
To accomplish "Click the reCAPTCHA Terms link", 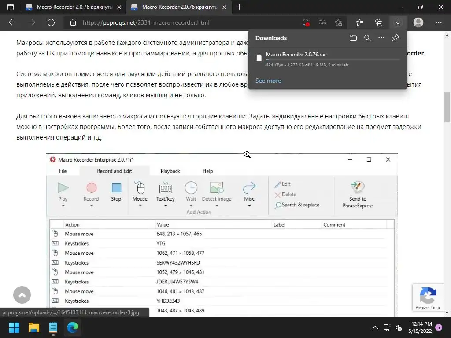I will click(x=436, y=307).
